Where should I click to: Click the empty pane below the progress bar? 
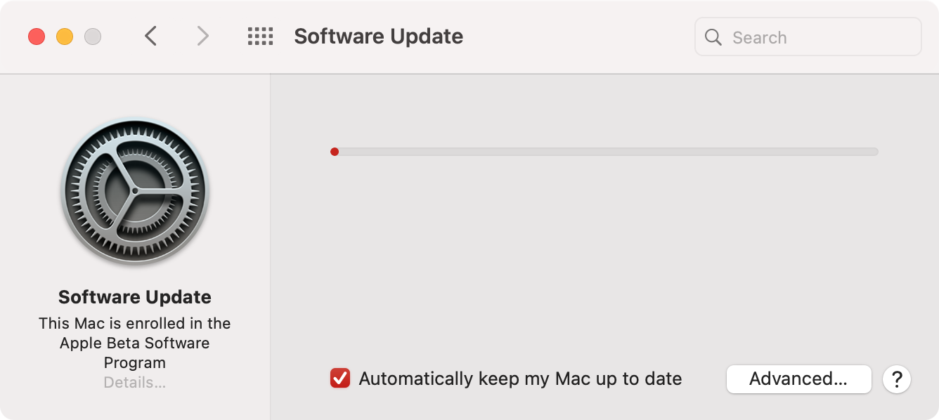pyautogui.click(x=604, y=260)
